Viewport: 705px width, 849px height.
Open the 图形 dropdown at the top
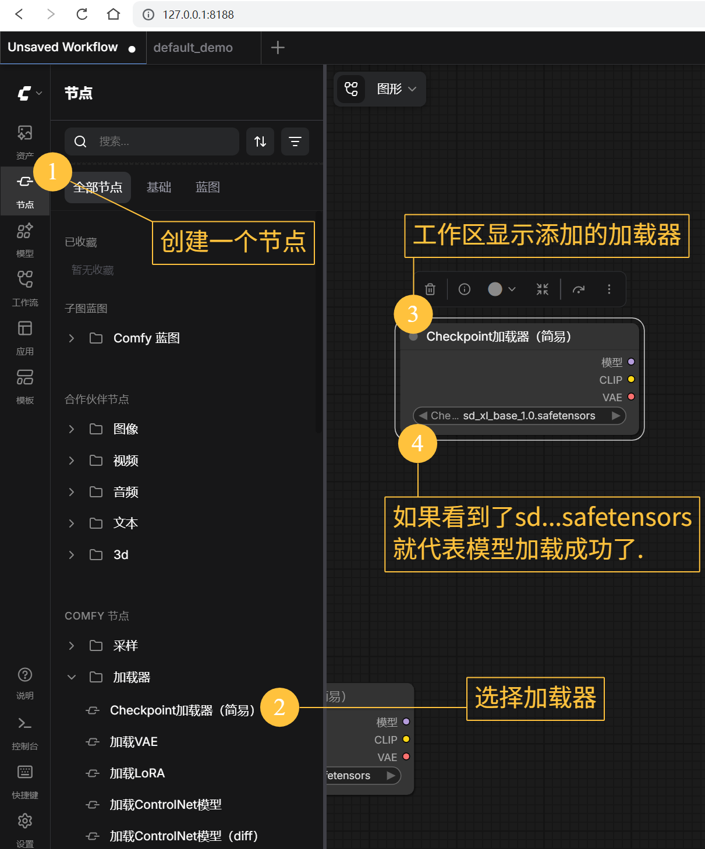pyautogui.click(x=395, y=89)
